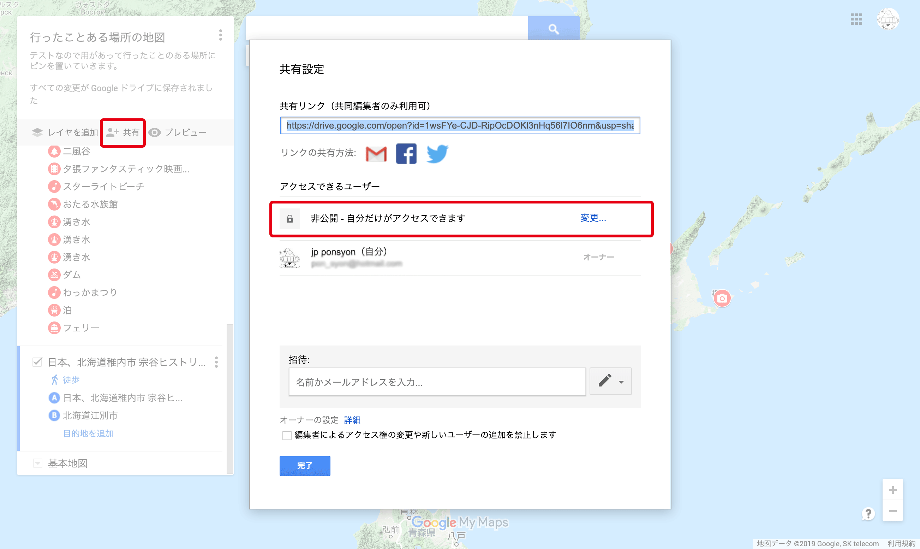Select the スターライトビーチ list item
920x549 pixels.
[x=103, y=187]
